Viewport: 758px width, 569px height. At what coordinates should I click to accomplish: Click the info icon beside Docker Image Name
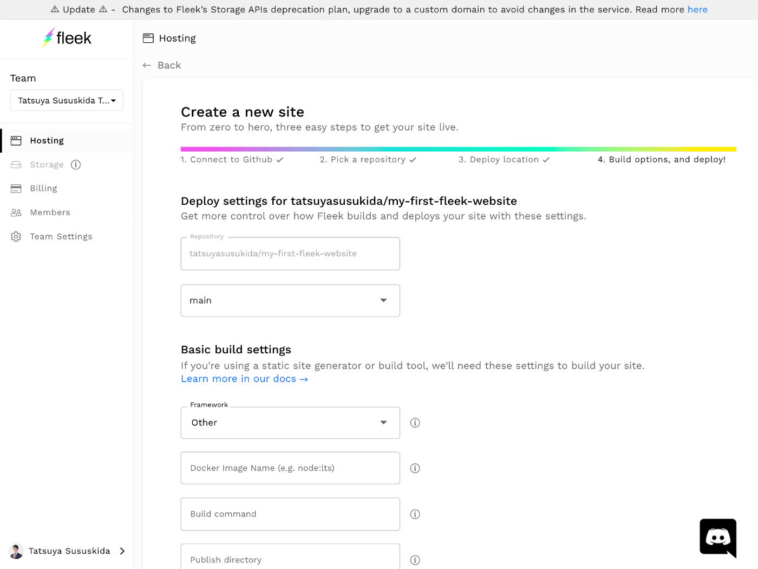point(415,468)
